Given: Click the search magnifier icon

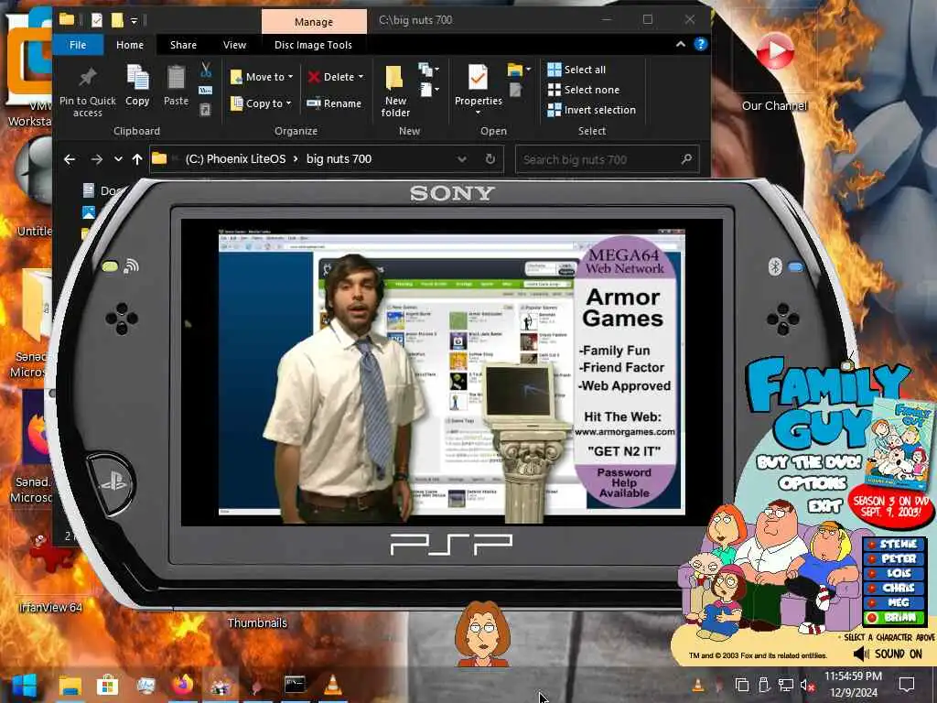Looking at the screenshot, I should tap(686, 159).
